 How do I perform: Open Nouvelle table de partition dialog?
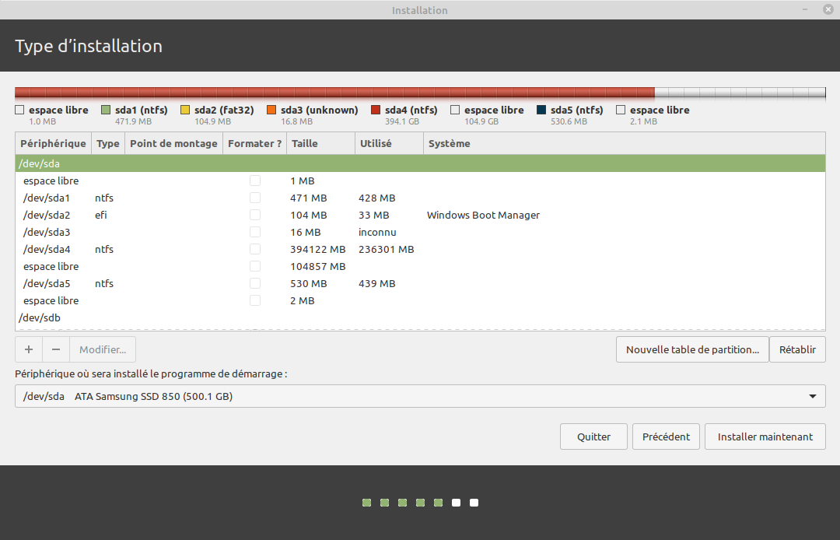pyautogui.click(x=691, y=349)
